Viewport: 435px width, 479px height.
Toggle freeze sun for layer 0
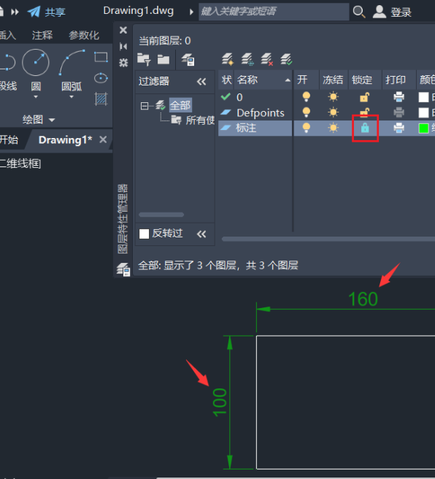click(x=333, y=97)
